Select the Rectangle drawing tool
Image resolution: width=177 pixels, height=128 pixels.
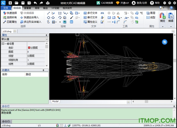[60, 13]
